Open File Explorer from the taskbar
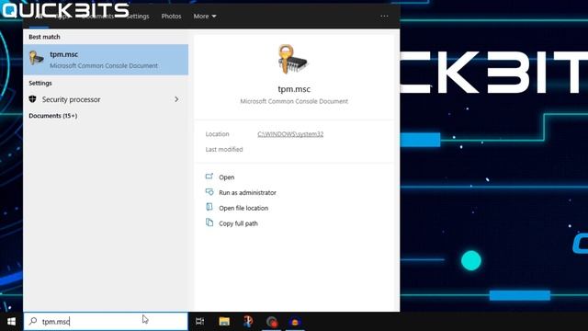The height and width of the screenshot is (331, 588). (224, 321)
